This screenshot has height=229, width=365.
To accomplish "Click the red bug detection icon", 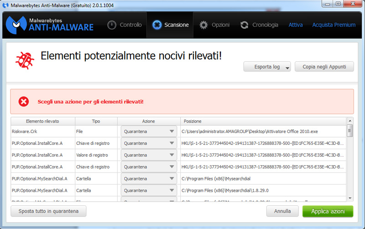I will click(25, 61).
